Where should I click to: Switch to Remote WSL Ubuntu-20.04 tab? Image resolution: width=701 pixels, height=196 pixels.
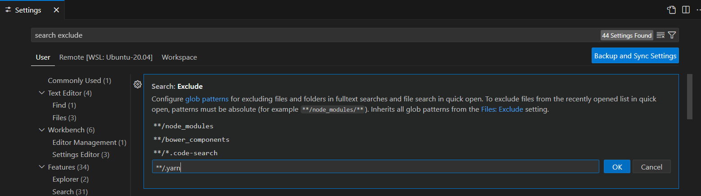click(x=106, y=57)
